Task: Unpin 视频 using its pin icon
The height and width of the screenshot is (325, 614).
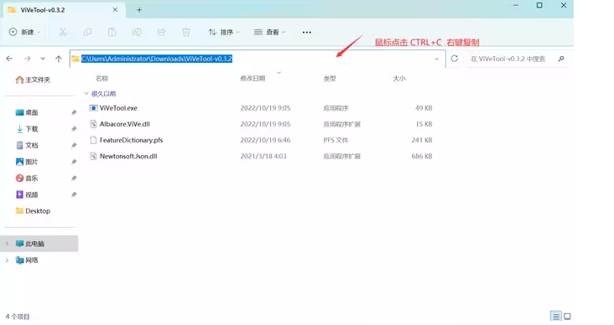Action: [x=74, y=195]
